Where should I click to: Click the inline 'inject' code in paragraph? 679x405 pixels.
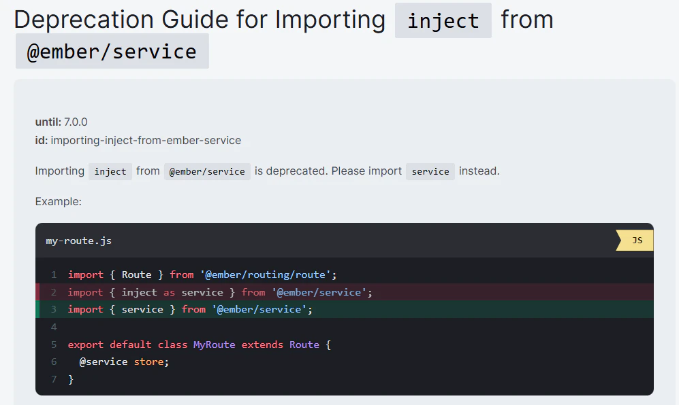pos(110,172)
